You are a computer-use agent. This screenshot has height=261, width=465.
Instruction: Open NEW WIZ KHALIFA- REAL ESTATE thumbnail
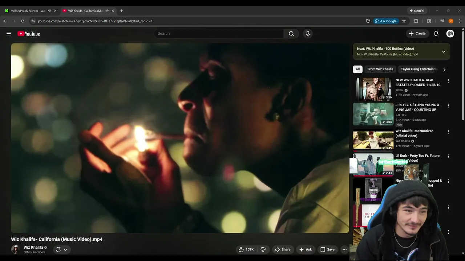tap(373, 89)
